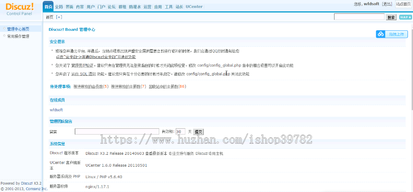Open the 群组 tab
The height and width of the screenshot is (192, 413).
[122, 7]
